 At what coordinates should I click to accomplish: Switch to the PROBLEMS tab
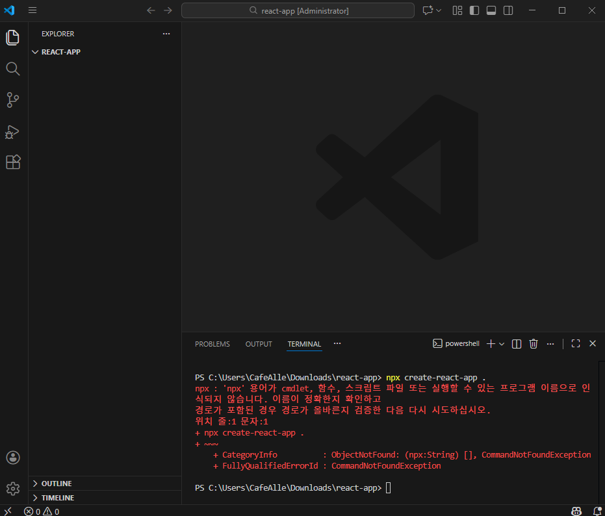click(x=212, y=344)
